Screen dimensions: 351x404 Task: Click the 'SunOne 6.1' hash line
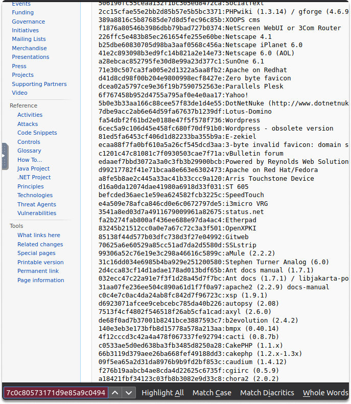[181, 61]
